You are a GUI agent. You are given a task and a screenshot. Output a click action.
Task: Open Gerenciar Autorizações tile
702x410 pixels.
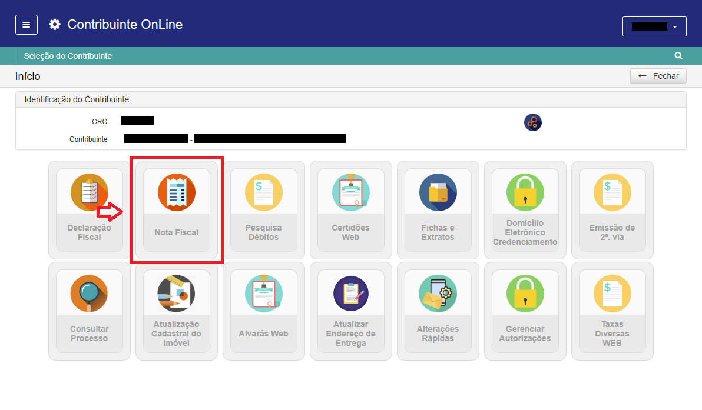coord(525,311)
